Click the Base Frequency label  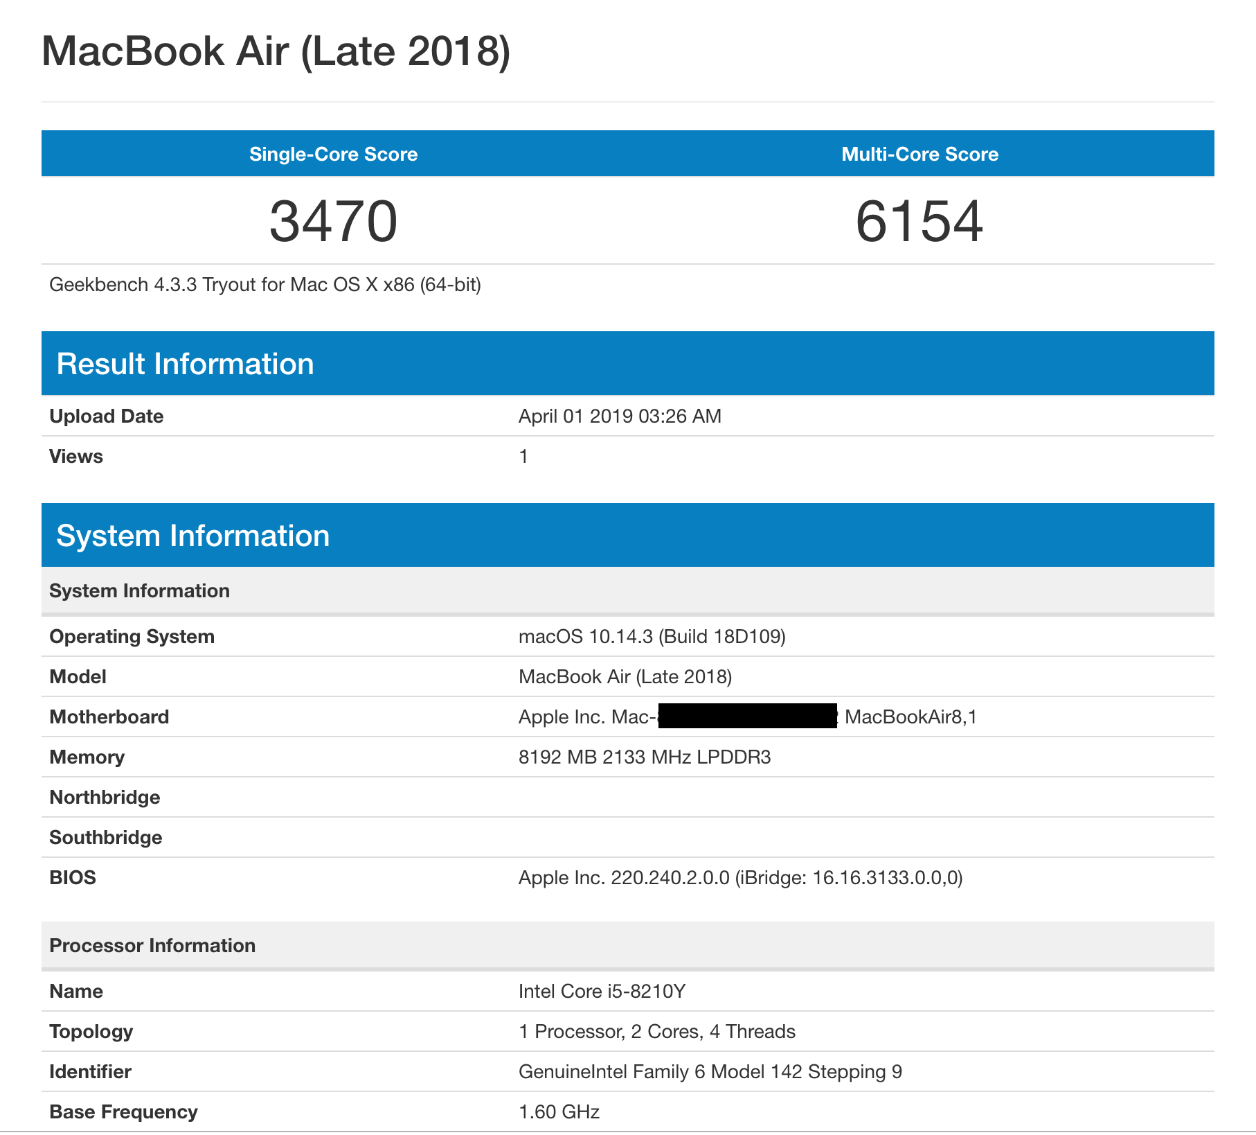coord(123,1112)
